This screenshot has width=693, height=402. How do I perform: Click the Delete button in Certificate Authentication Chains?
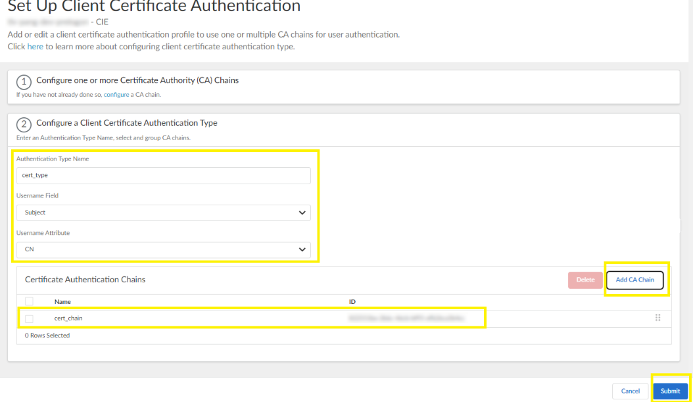point(585,280)
